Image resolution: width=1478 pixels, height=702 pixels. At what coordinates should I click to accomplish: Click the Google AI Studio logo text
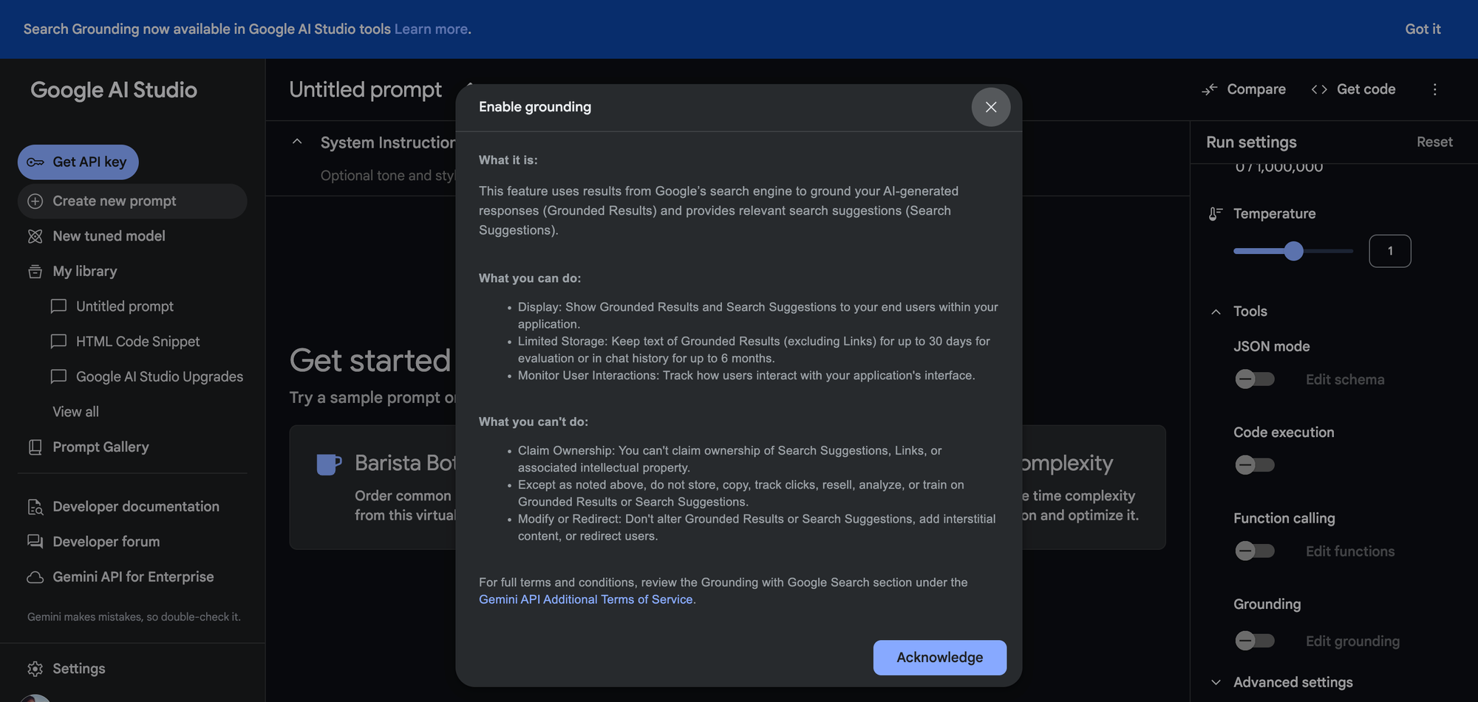(114, 90)
